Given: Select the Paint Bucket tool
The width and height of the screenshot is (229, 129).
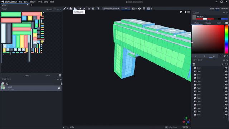Looking at the screenshot, I should 75,9.
